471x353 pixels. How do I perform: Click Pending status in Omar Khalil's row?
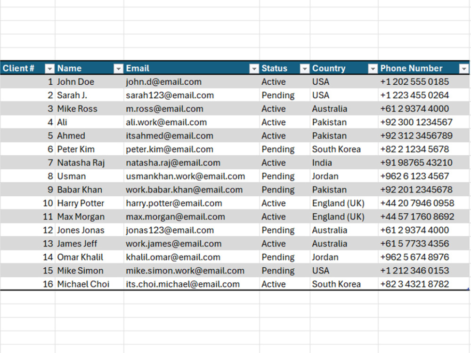[x=285, y=257]
